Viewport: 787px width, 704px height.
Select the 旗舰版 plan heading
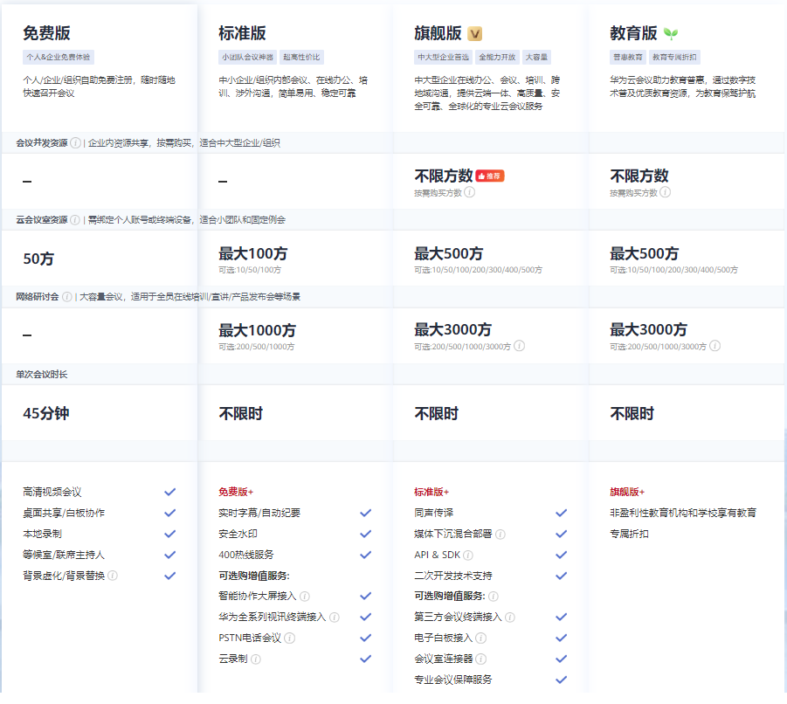438,33
